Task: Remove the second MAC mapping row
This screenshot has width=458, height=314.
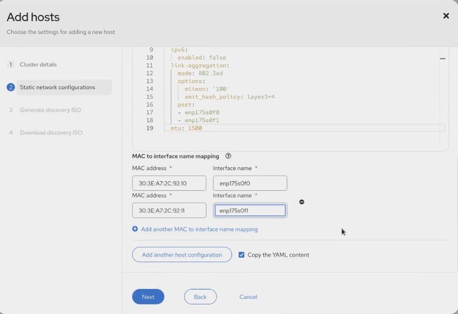Action: point(302,202)
